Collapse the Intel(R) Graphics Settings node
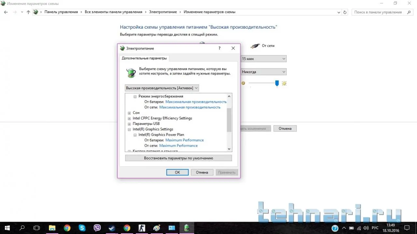The image size is (417, 234). tap(129, 130)
